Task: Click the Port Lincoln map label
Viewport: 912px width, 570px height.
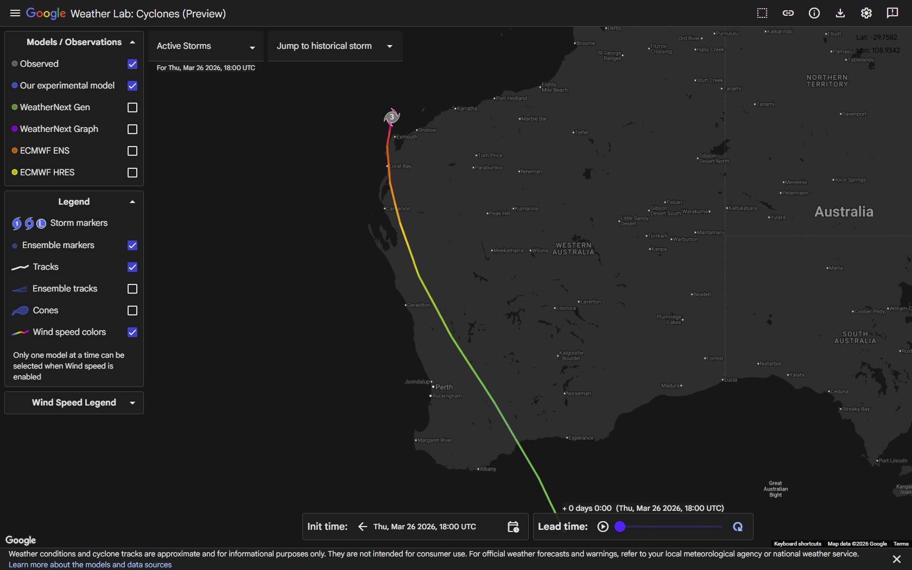Action: point(892,461)
